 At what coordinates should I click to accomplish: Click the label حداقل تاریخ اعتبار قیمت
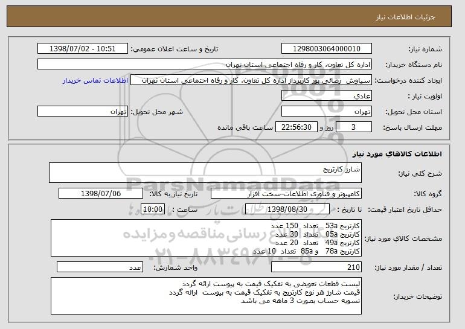pos(405,209)
